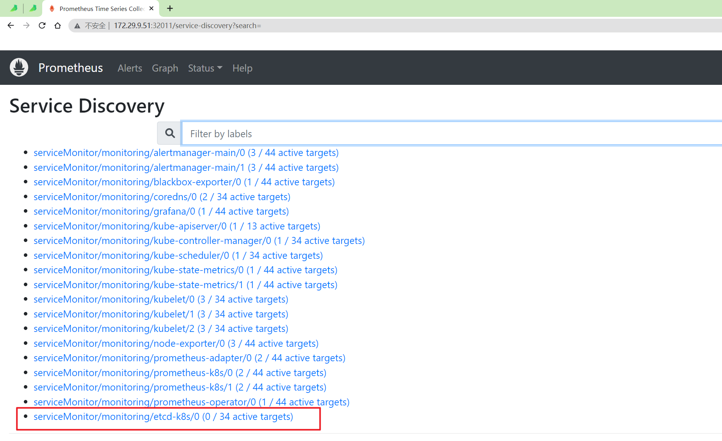
Task: Open kube-state-metrics/1 service monitor link
Action: [x=185, y=285]
